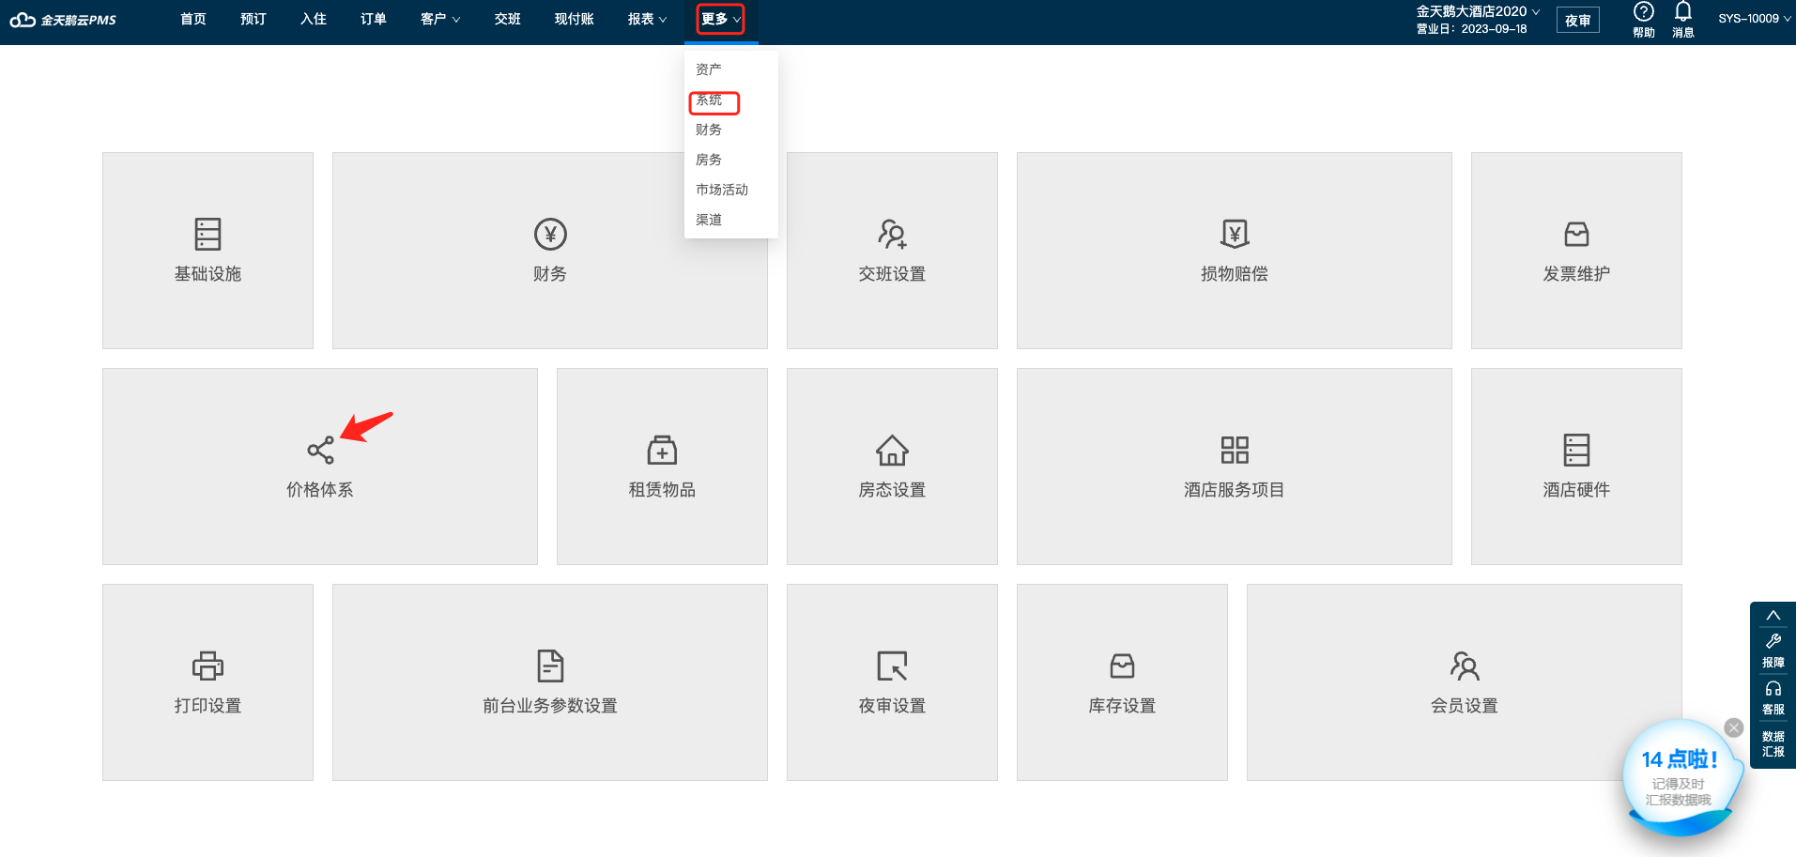Toggle the 更多 dropdown menu
Screen dimensions: 1796x857
721,19
